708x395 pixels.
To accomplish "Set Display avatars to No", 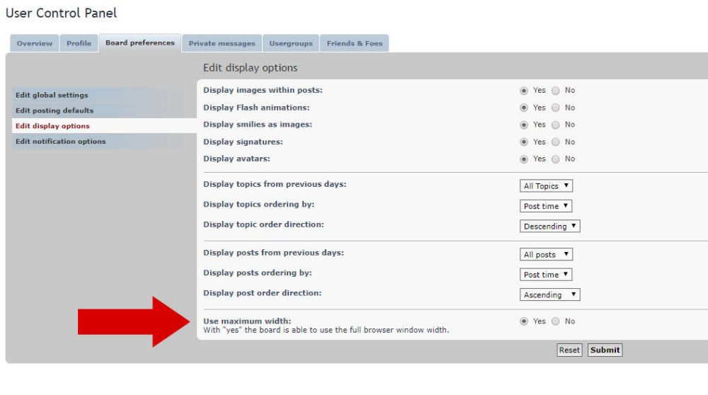I will (x=556, y=159).
